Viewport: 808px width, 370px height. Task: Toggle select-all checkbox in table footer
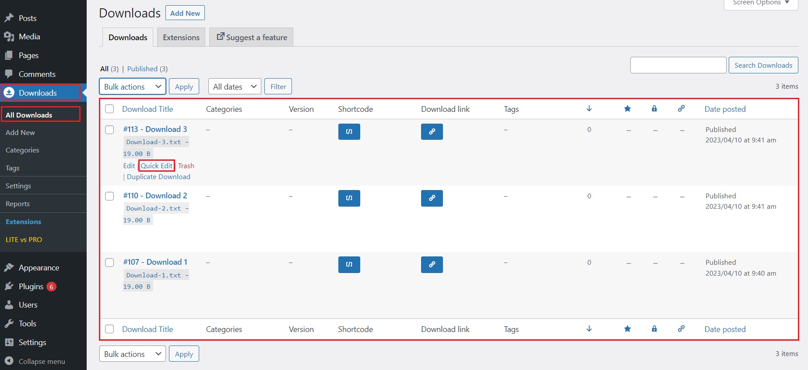[x=109, y=329]
